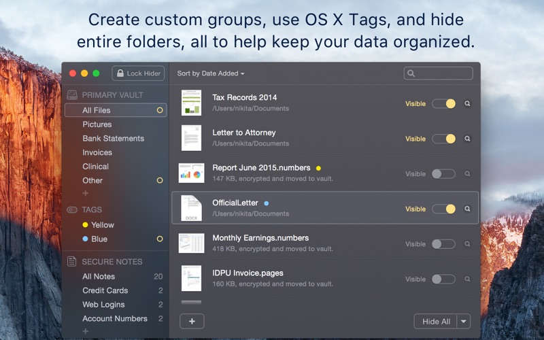Click the add file plus button
This screenshot has width=544, height=340.
click(x=192, y=321)
